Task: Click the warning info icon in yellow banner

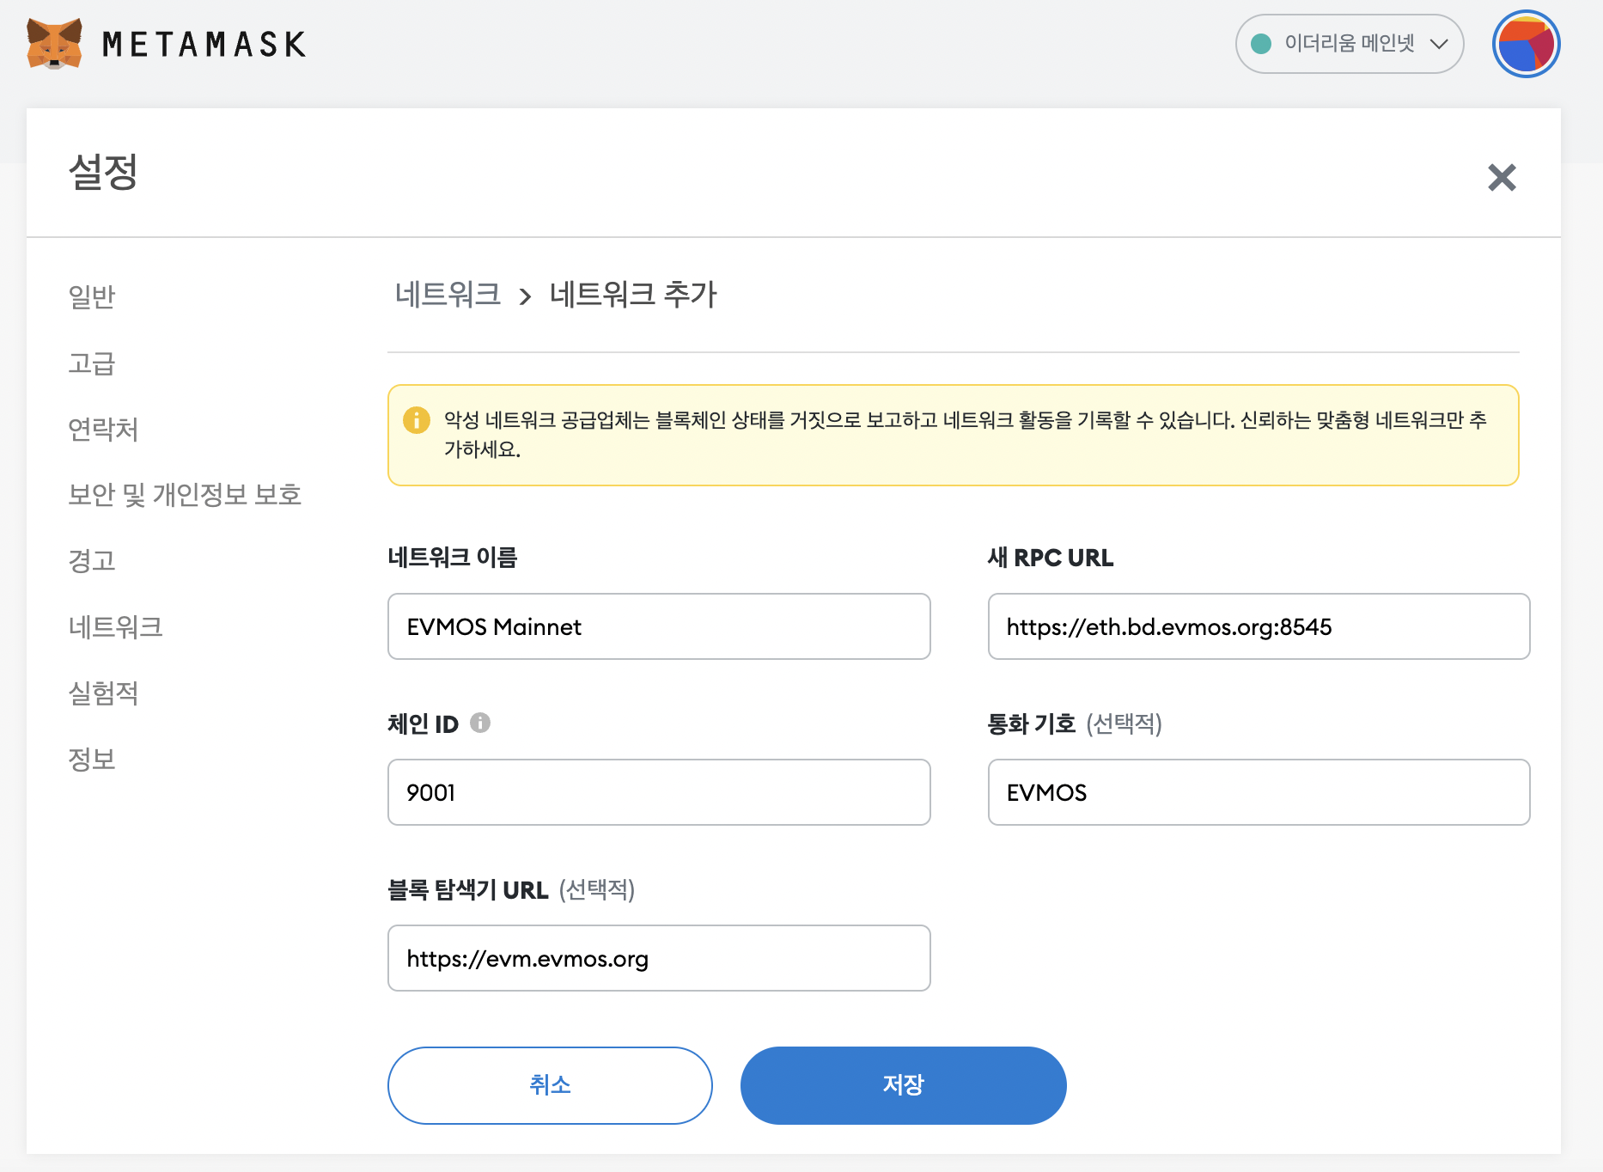Action: click(417, 420)
